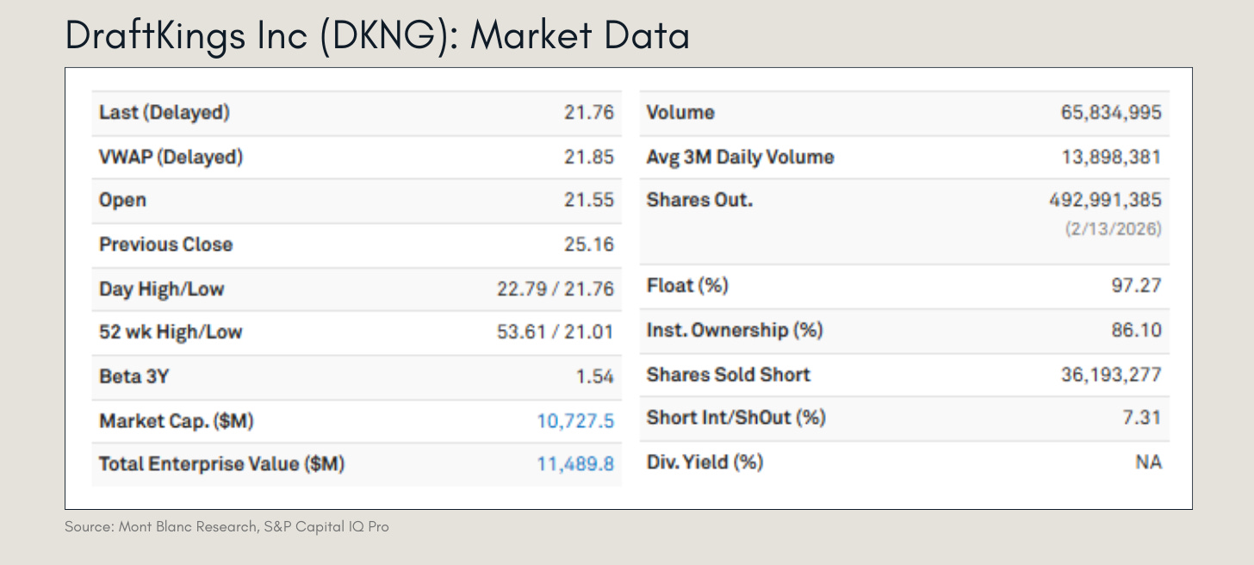
Task: Click the 'Volume' row label
Action: (680, 113)
